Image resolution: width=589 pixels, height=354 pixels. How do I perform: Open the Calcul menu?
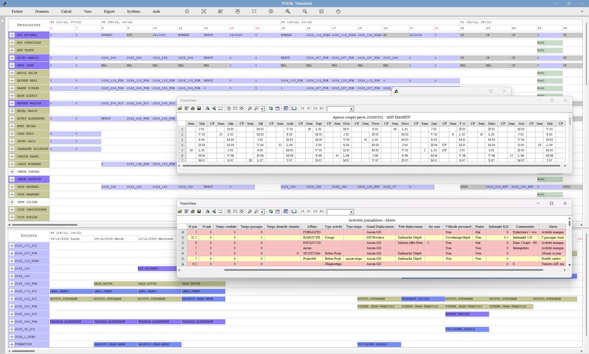click(66, 11)
